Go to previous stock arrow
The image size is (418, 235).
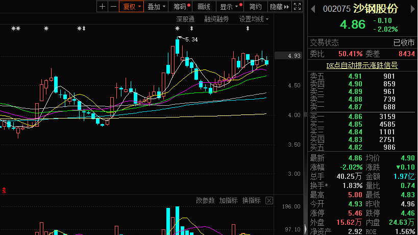(x=313, y=9)
